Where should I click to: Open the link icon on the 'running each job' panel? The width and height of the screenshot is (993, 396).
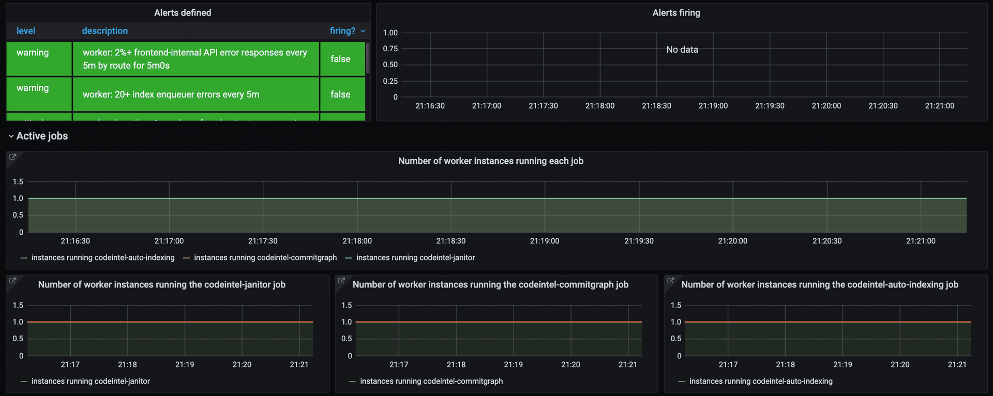click(x=13, y=157)
